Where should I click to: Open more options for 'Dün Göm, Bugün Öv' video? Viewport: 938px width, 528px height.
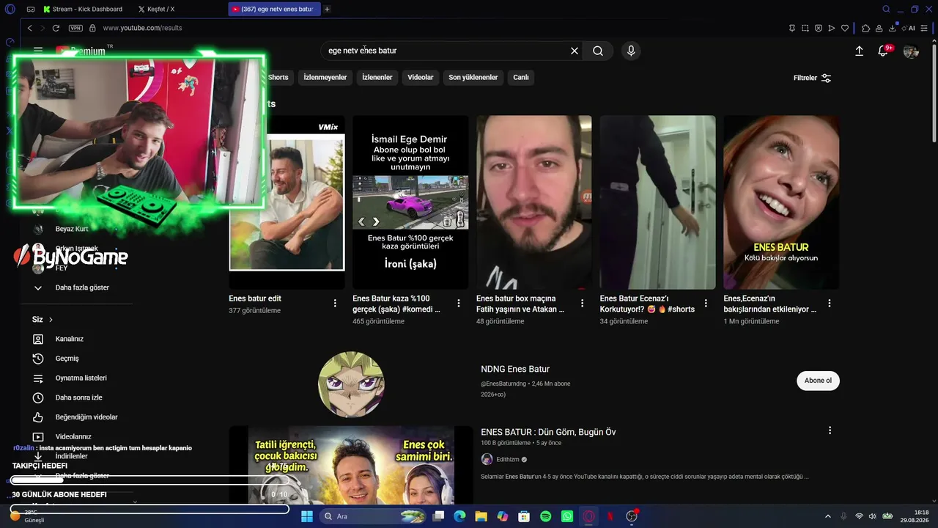click(830, 430)
